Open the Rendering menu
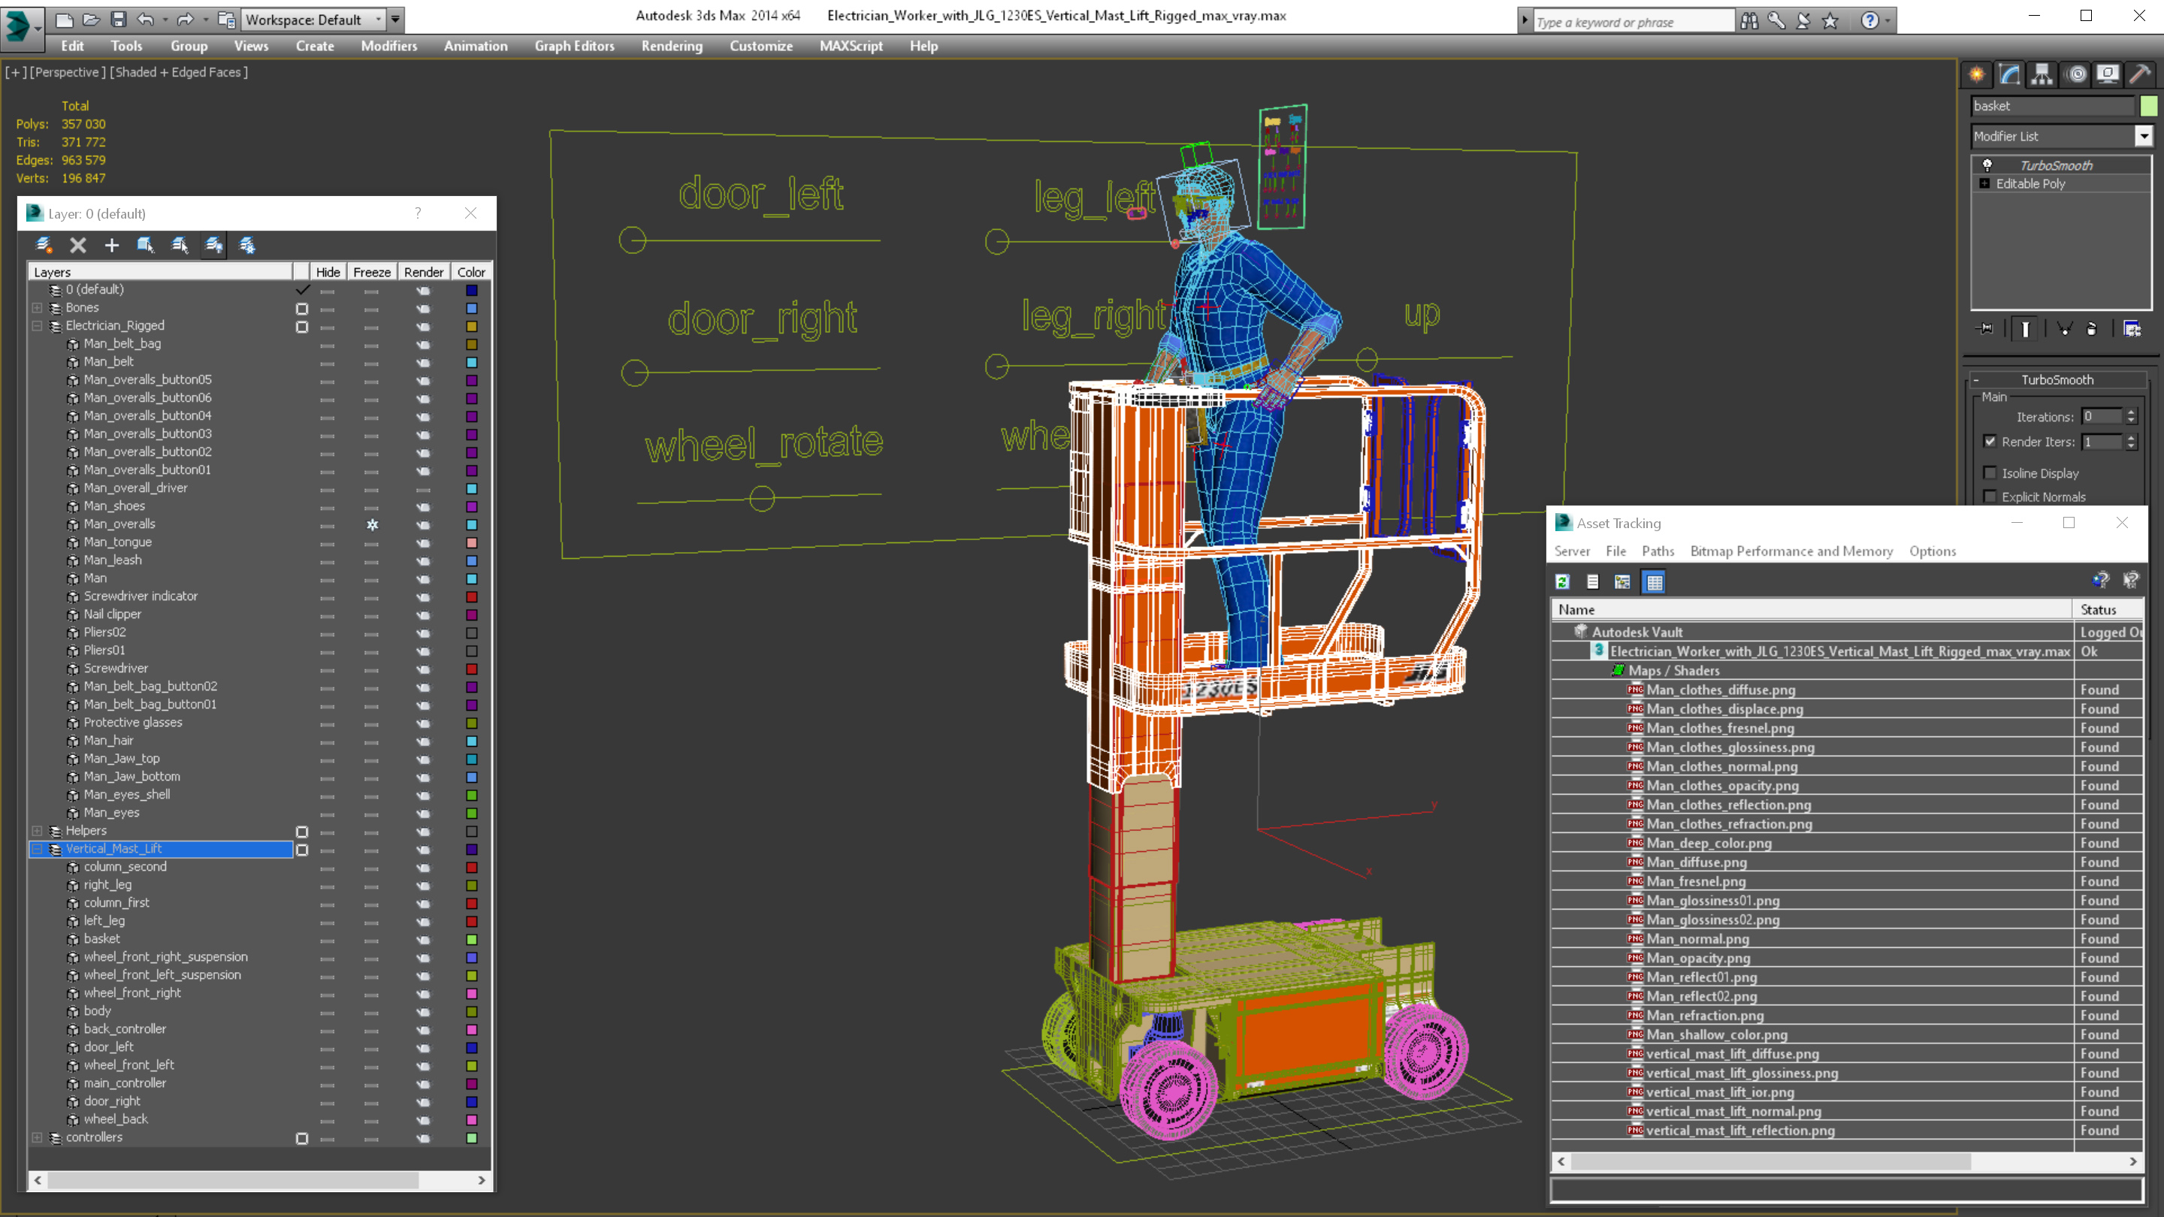The width and height of the screenshot is (2164, 1217). coord(672,46)
